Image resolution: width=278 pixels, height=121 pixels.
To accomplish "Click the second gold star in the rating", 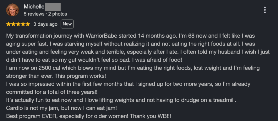I will 13,24.
